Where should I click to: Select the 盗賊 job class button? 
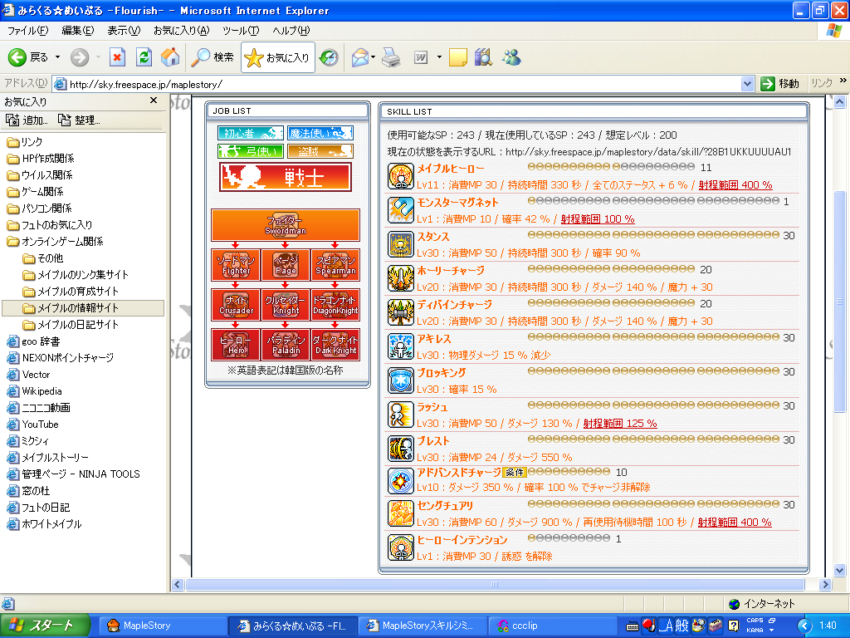coord(320,151)
